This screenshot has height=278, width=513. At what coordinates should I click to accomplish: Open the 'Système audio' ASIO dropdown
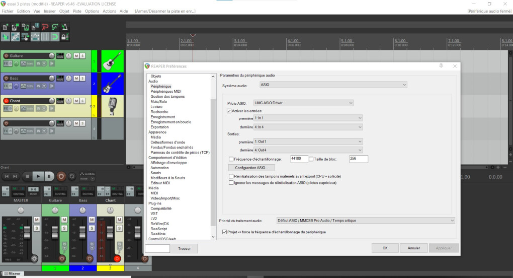pos(333,85)
